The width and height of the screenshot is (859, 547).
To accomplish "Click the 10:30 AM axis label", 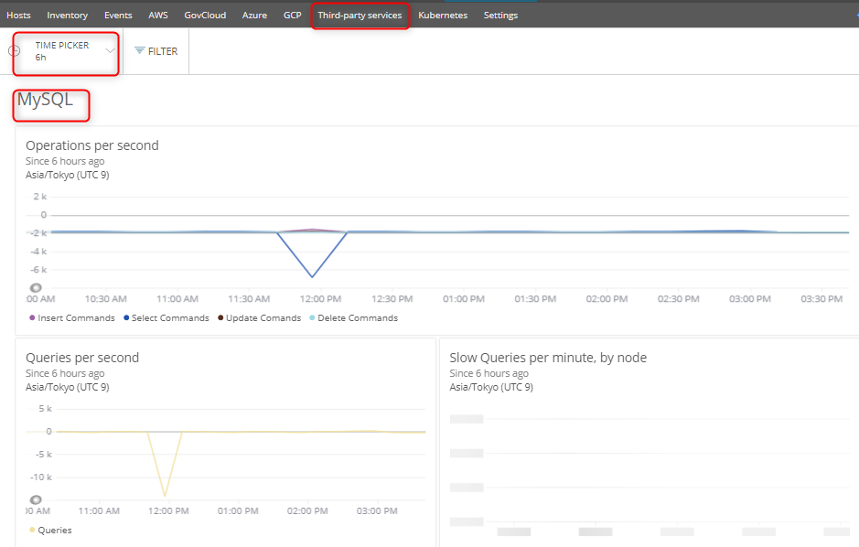I will pyautogui.click(x=106, y=299).
